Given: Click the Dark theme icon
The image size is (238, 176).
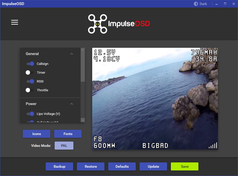Looking at the screenshot, I should click(x=196, y=4).
